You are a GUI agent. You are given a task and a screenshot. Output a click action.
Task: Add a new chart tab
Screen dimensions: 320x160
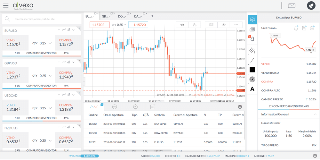coord(152,16)
